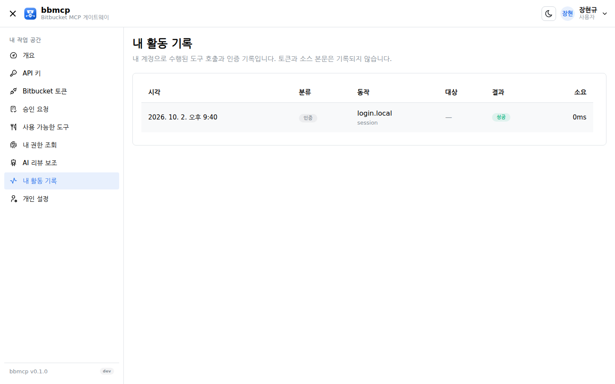Open 내 권한 조회 menu label

tap(40, 145)
